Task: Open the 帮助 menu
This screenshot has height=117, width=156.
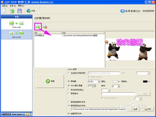Action: point(21,6)
